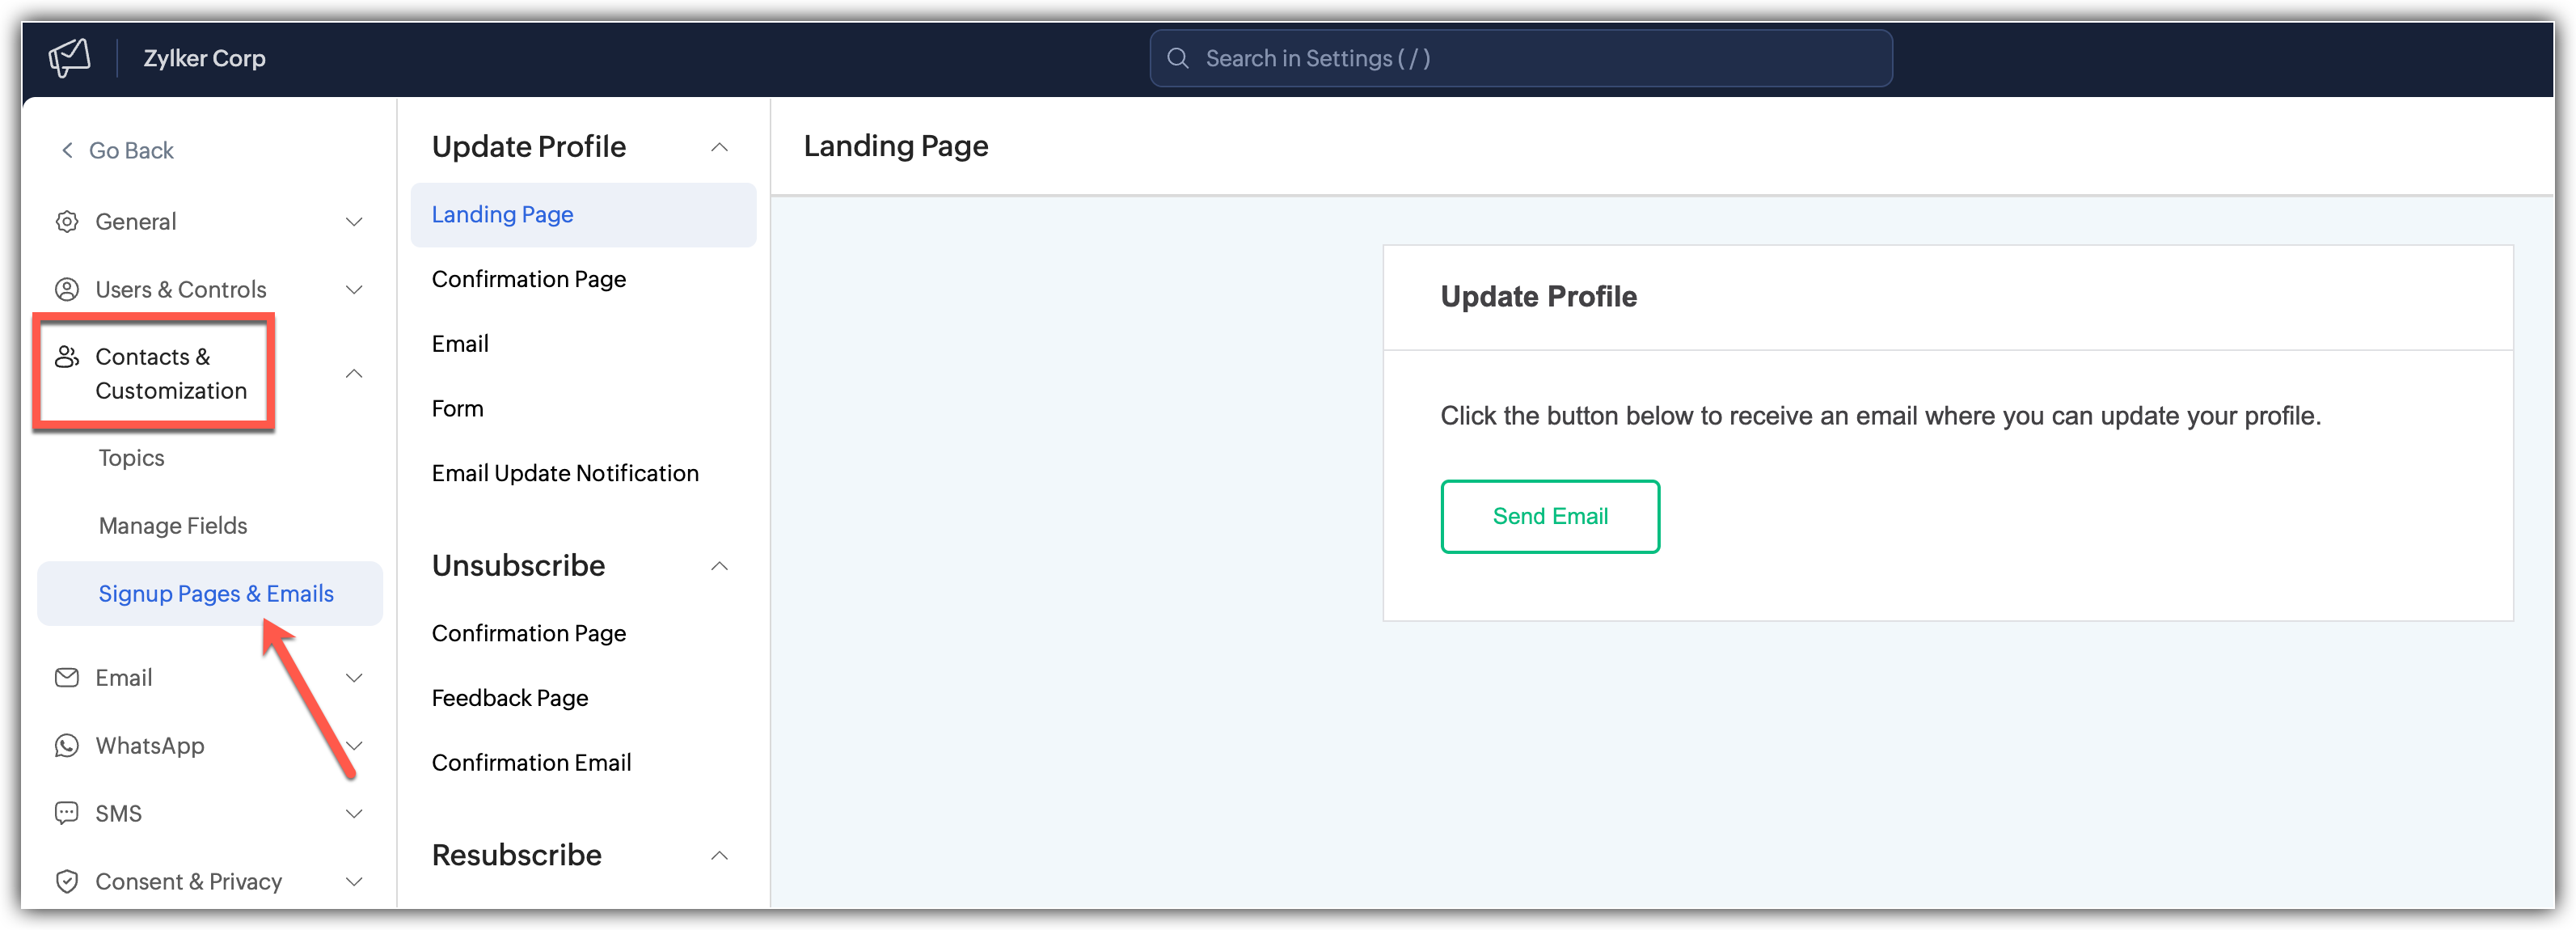Collapse the Contacts & Customization chevron
Viewport: 2576px width, 930px height.
354,373
